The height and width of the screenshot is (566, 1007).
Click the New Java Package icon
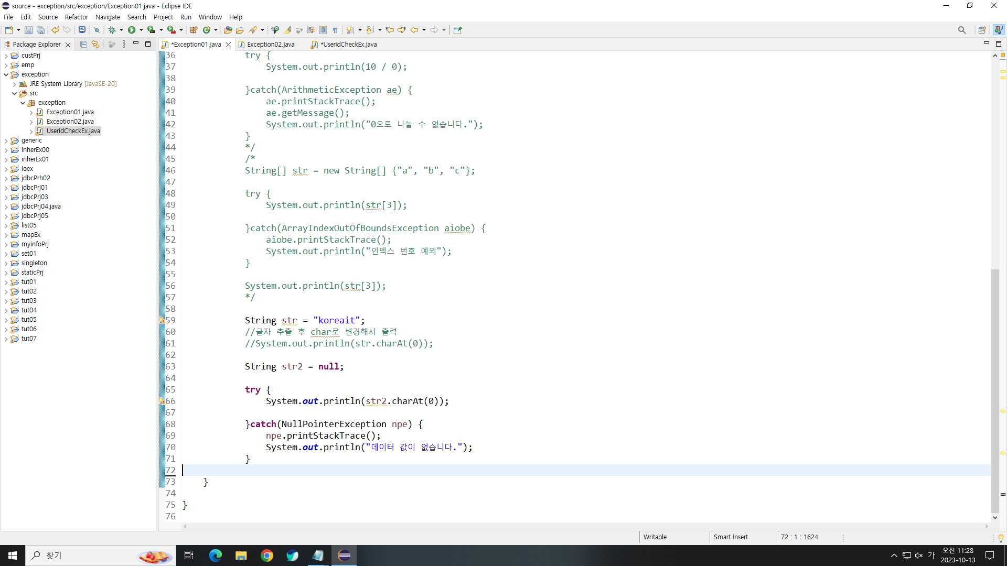tap(194, 30)
